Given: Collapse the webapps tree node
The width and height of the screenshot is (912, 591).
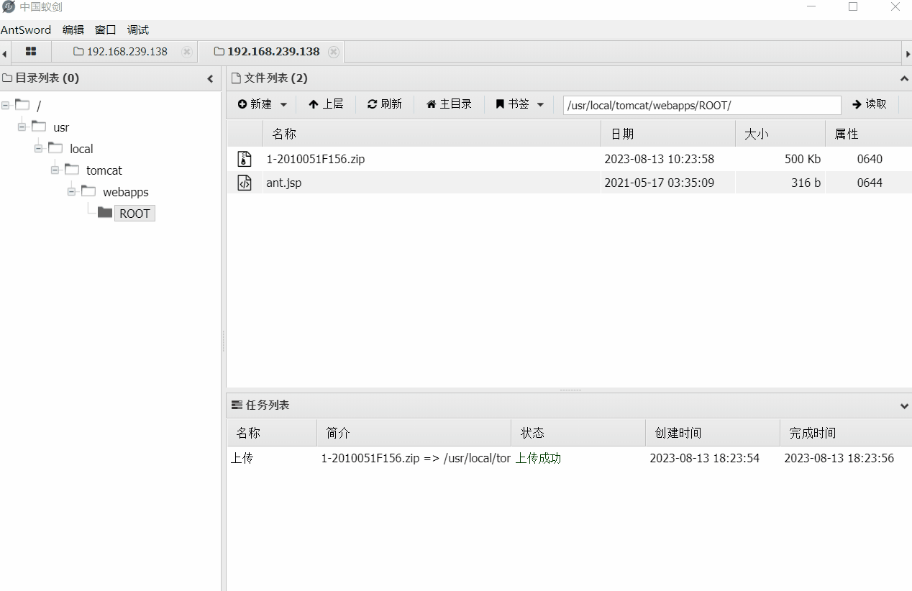Looking at the screenshot, I should 72,192.
